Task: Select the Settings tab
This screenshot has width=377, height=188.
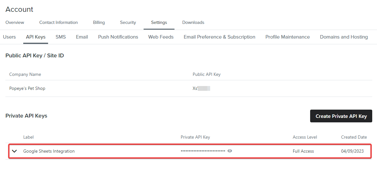Action: pyautogui.click(x=159, y=22)
